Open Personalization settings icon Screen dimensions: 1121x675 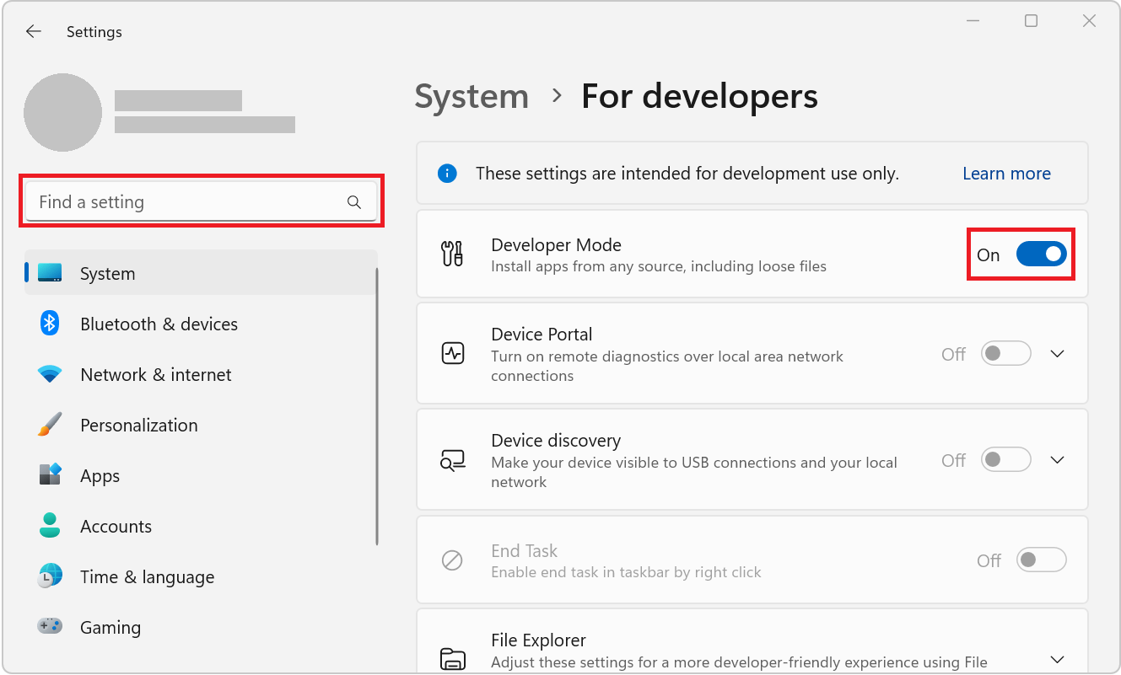coord(49,425)
